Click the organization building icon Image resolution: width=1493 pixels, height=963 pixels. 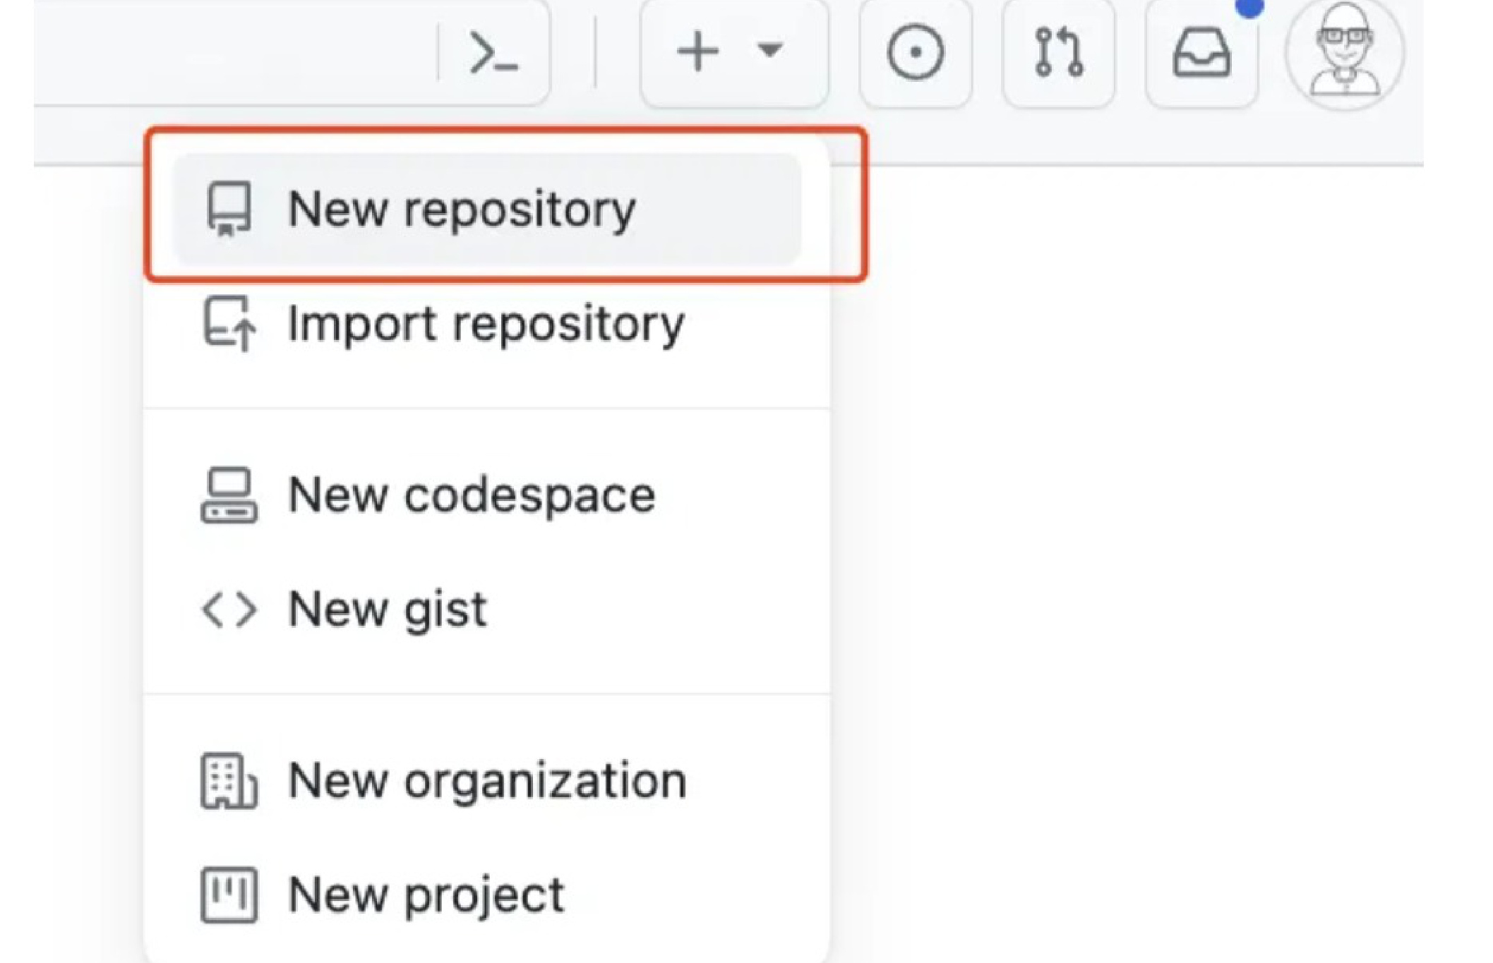click(229, 781)
